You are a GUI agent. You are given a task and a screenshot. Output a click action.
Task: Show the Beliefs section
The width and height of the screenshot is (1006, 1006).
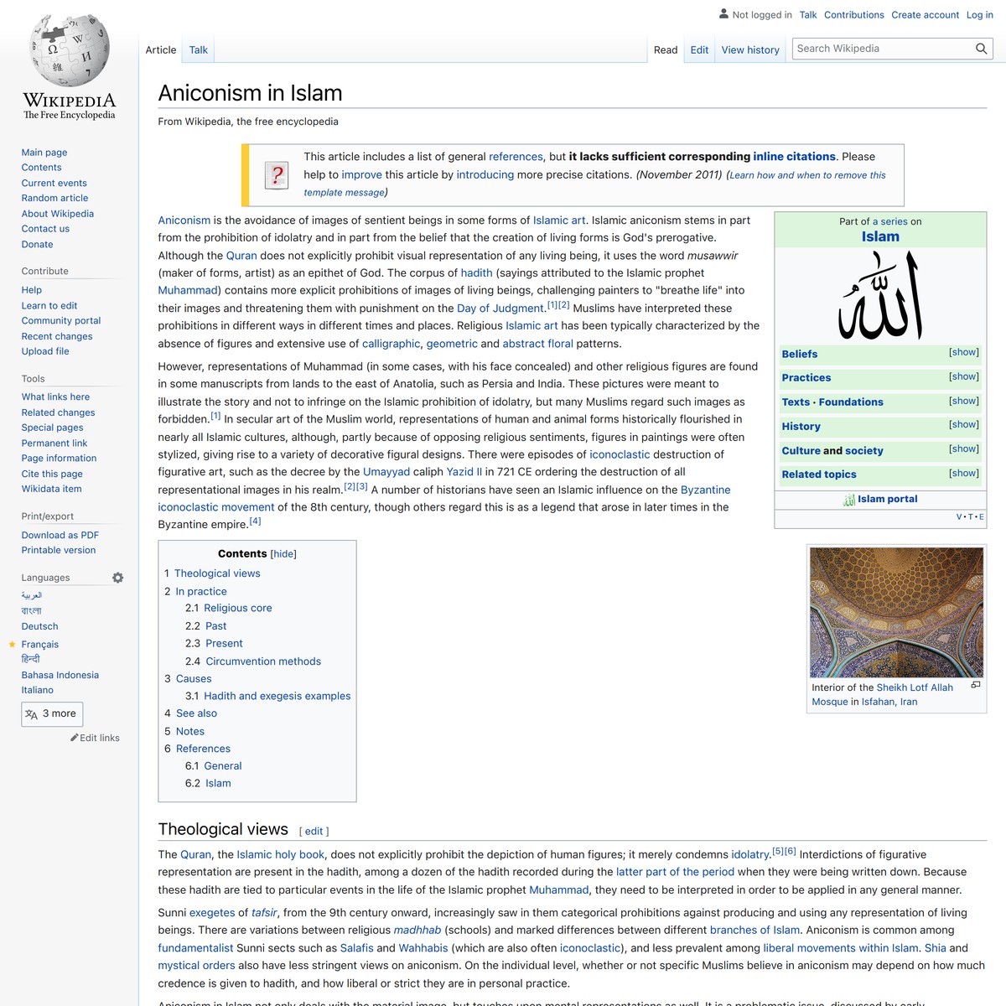coord(962,352)
